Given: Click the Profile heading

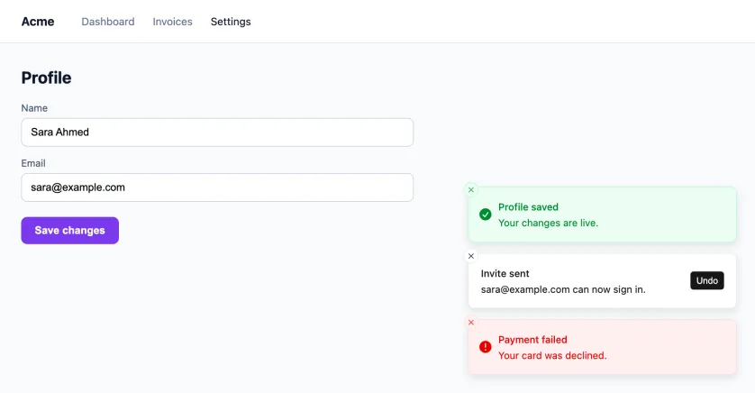Looking at the screenshot, I should point(46,78).
